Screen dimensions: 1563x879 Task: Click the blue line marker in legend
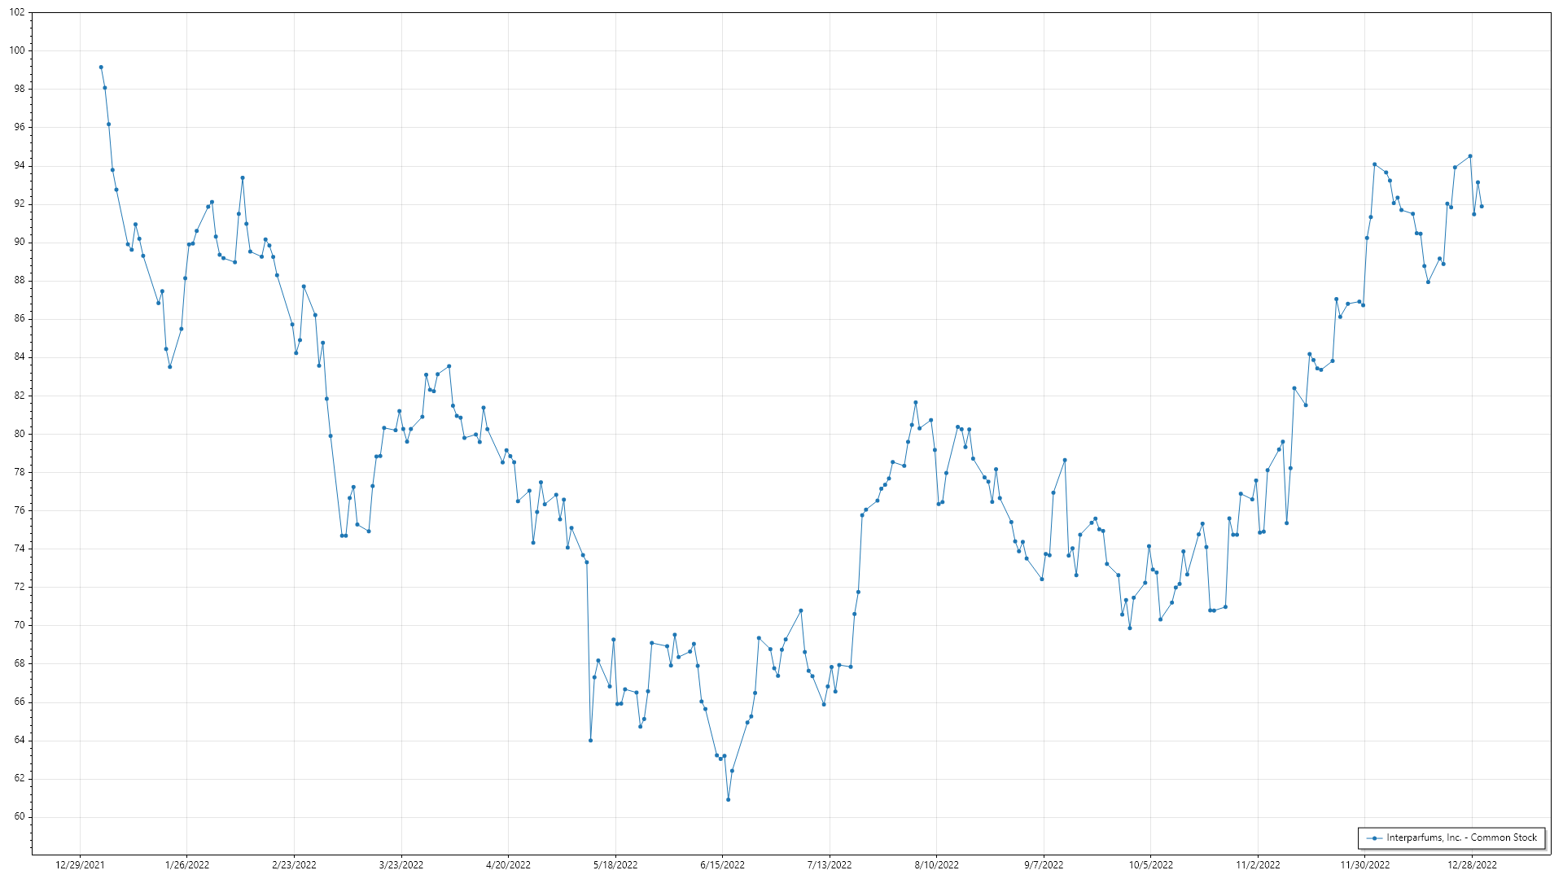point(1375,838)
